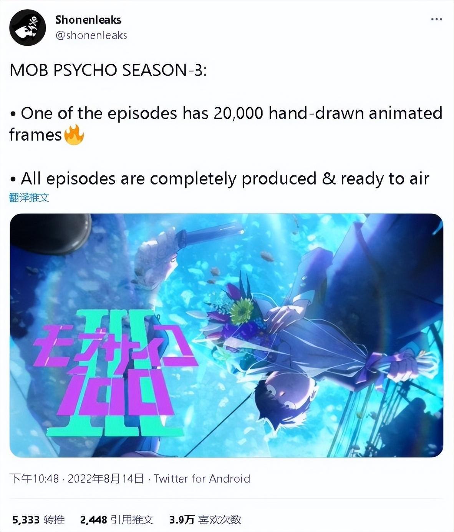Open the Shonenleaks profile avatar
This screenshot has height=532, width=454.
click(28, 27)
